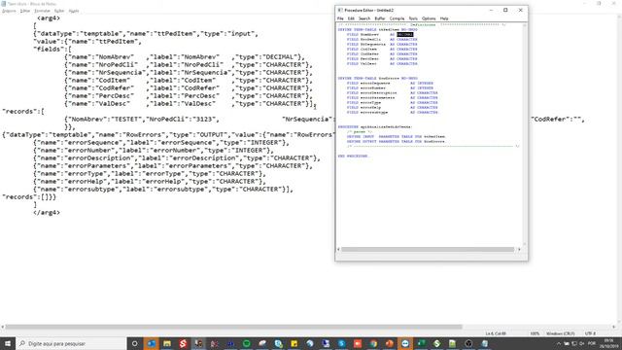
Task: Click the left scroll arrow in Procedure Editor
Action: (338, 249)
